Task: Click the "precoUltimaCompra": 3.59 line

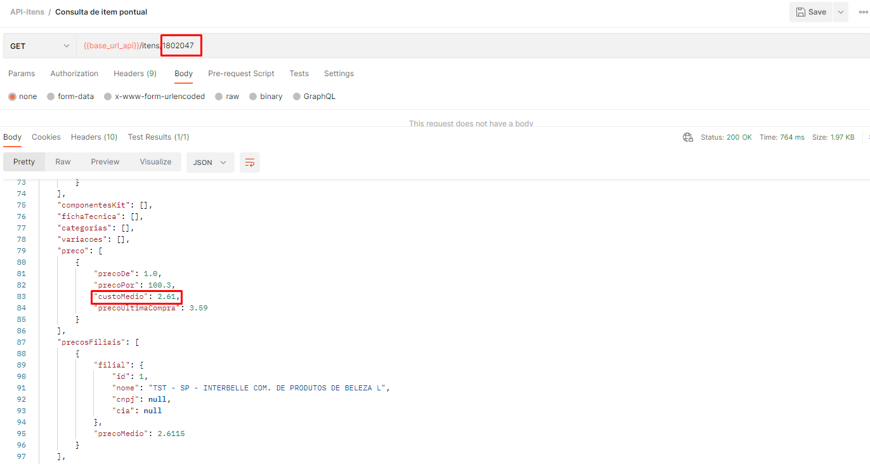Action: pyautogui.click(x=151, y=308)
